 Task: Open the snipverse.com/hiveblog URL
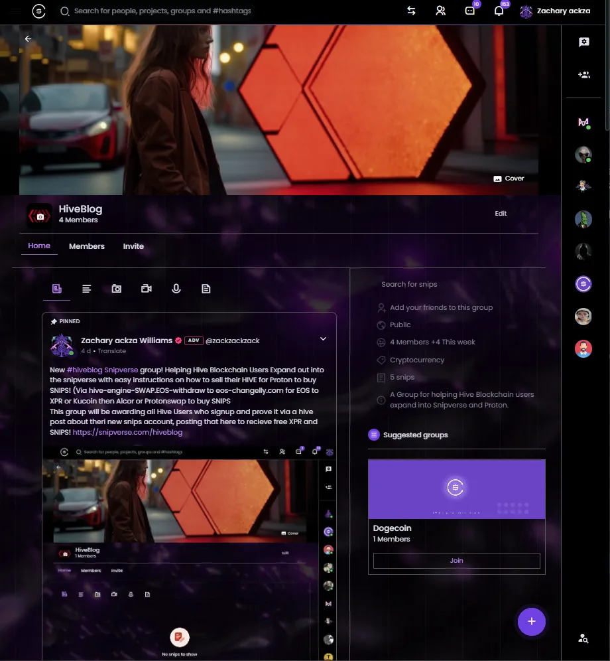[x=128, y=432]
